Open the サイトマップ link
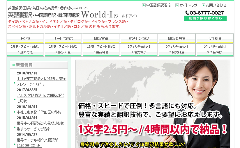Viewport: 240px width, 148px height. 188,5
